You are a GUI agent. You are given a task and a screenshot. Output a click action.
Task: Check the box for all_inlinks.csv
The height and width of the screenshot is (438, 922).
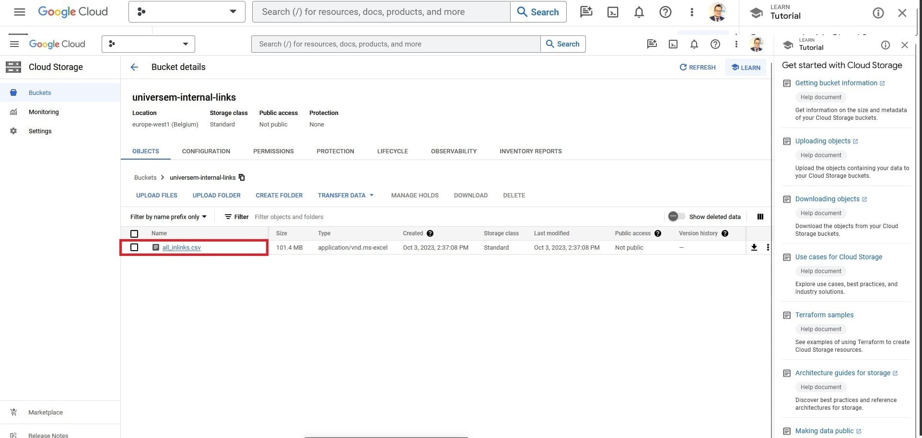(x=134, y=247)
